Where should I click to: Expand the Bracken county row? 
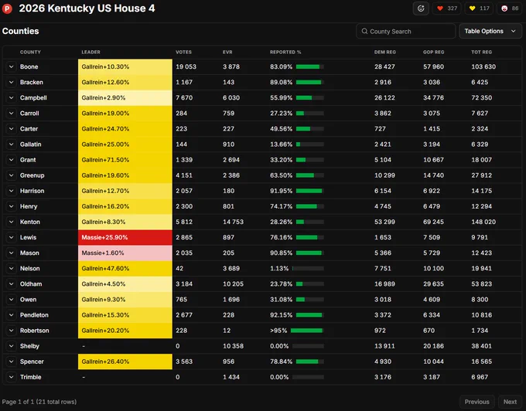[11, 82]
